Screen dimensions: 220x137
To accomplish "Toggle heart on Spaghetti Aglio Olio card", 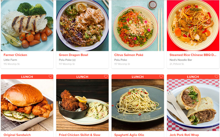I will coord(161,77).
